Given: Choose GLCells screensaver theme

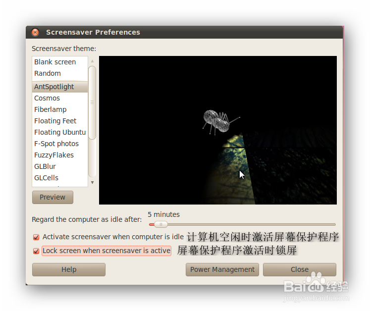Looking at the screenshot, I should coord(60,178).
